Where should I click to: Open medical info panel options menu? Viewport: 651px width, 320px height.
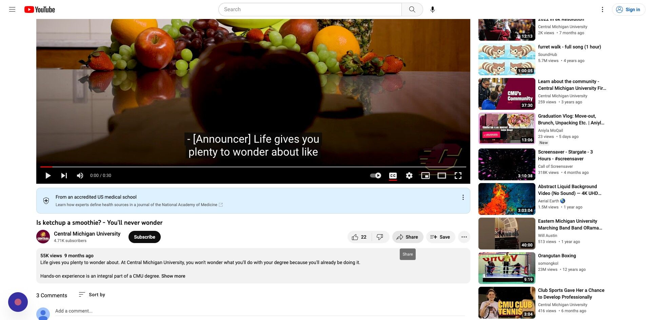(x=463, y=197)
